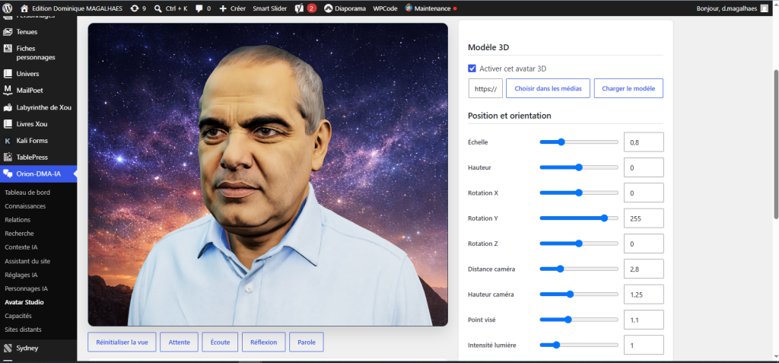The height and width of the screenshot is (363, 779).
Task: Open Relations submenu item
Action: [x=17, y=220]
